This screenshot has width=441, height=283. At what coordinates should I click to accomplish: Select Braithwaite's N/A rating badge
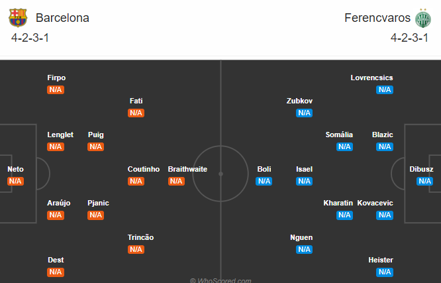point(176,181)
